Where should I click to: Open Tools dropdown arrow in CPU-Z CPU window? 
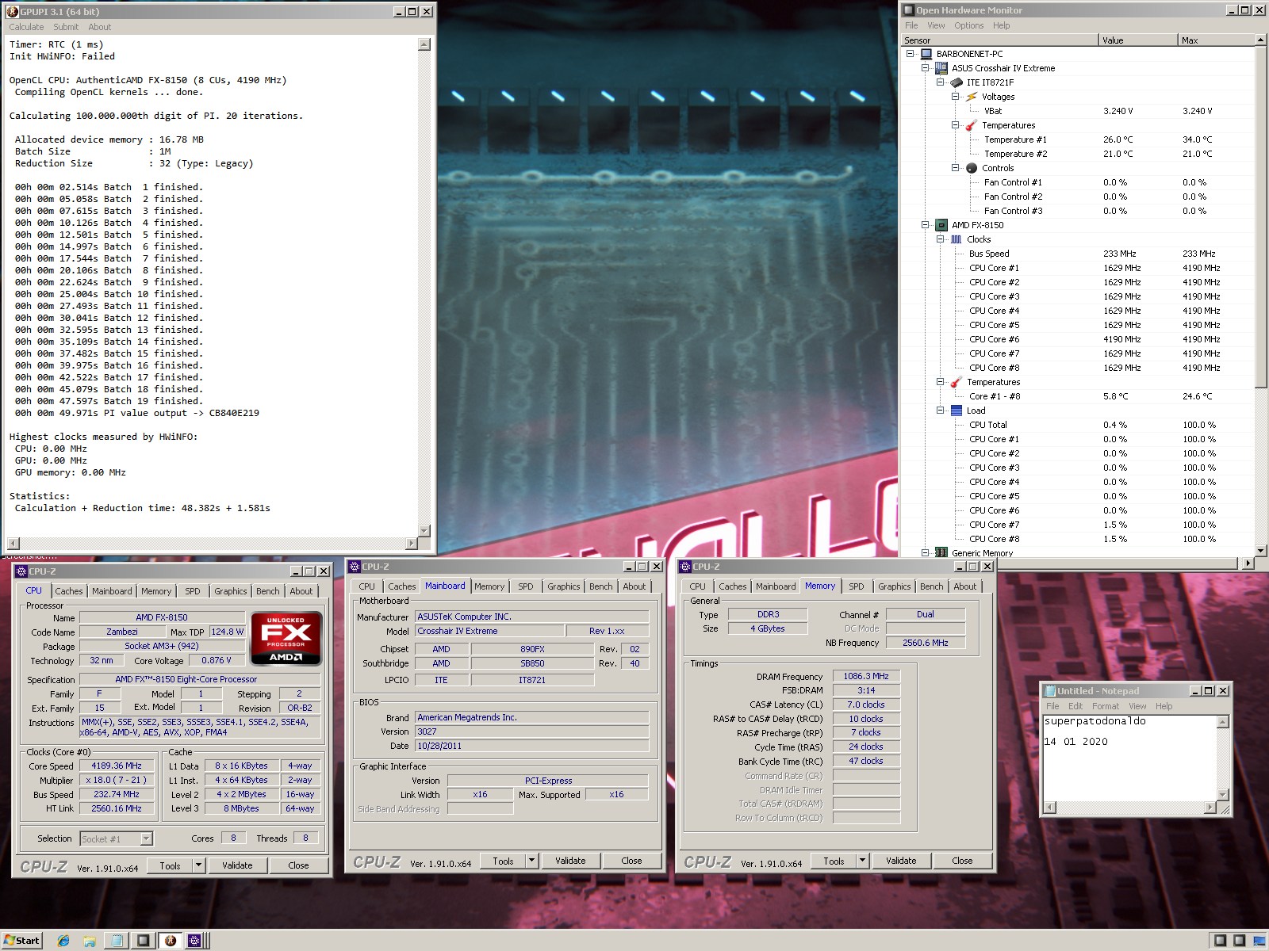click(198, 865)
